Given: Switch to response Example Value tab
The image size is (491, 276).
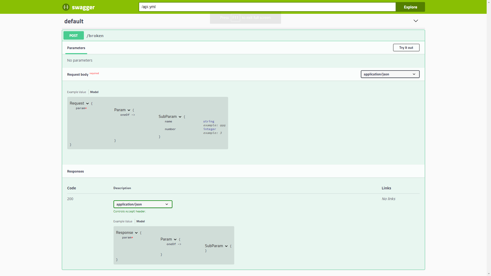Looking at the screenshot, I should [x=123, y=221].
